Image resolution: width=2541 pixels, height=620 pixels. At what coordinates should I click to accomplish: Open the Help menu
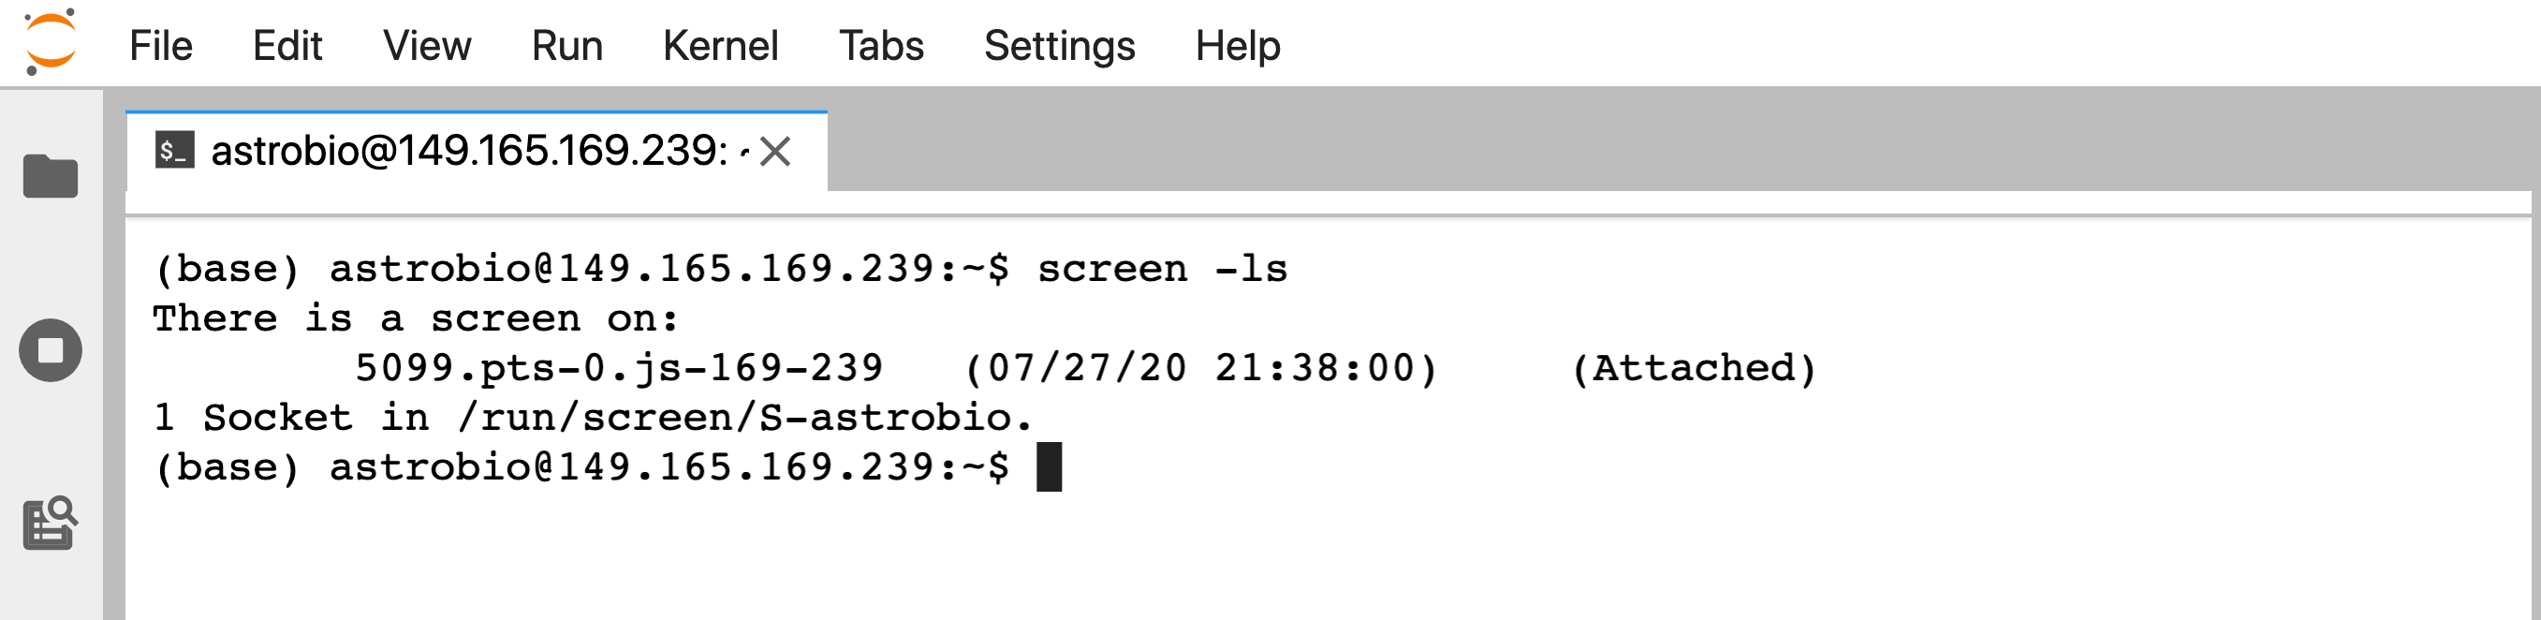pos(1238,45)
